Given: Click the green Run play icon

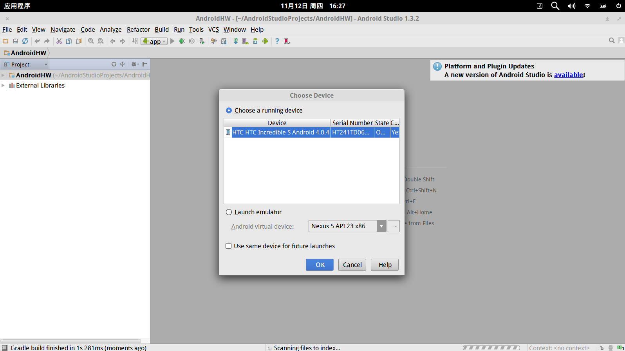Looking at the screenshot, I should (x=172, y=41).
